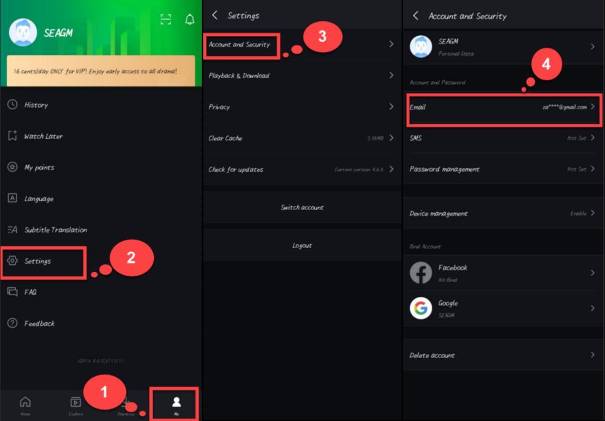Expand the Device management chevron
The height and width of the screenshot is (421, 605).
click(x=592, y=213)
